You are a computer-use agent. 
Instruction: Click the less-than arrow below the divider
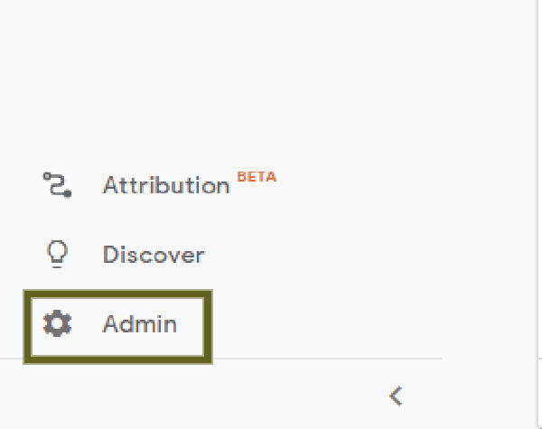(x=396, y=396)
